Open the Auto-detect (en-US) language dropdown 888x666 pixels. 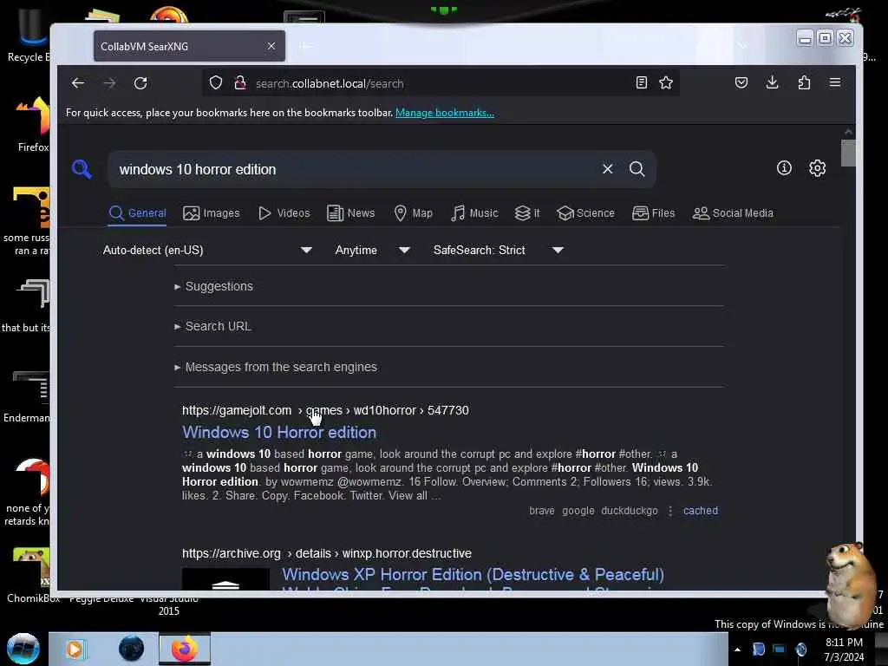point(207,251)
